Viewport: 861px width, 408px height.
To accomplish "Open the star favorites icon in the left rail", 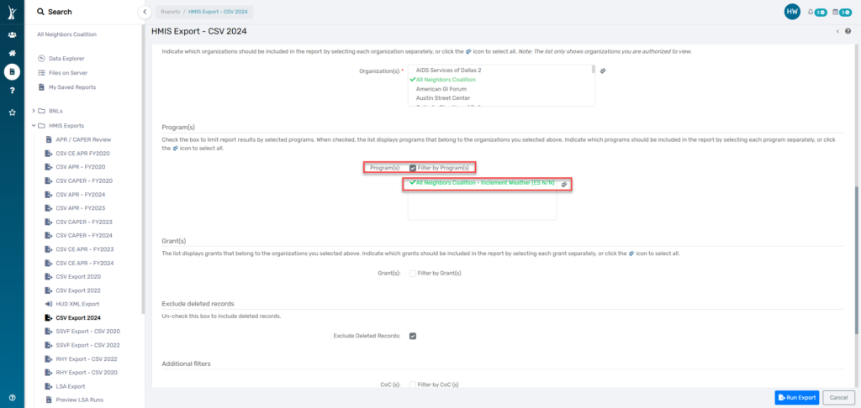I will pyautogui.click(x=12, y=112).
